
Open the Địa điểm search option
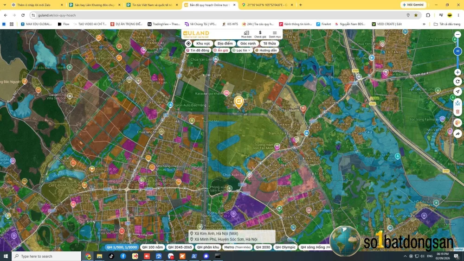(x=225, y=44)
